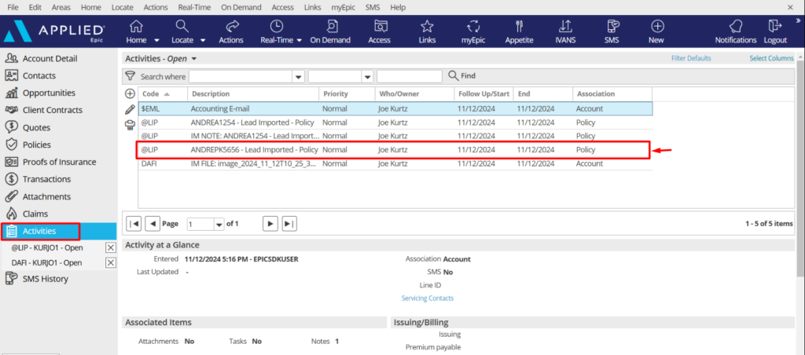Open the Areas menu
This screenshot has width=805, height=355.
click(61, 7)
